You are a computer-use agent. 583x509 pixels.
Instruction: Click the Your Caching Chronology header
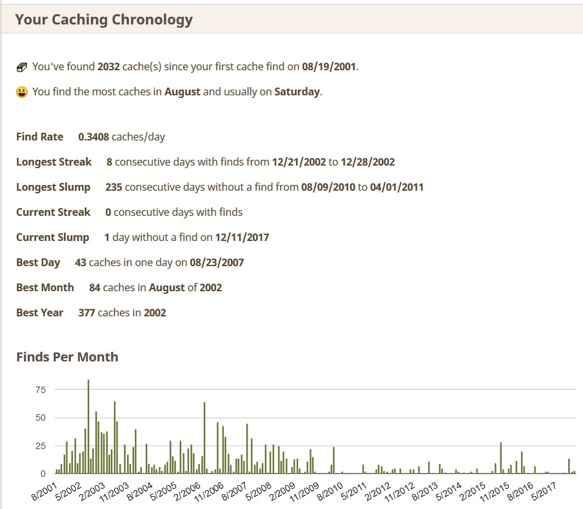[x=104, y=19]
